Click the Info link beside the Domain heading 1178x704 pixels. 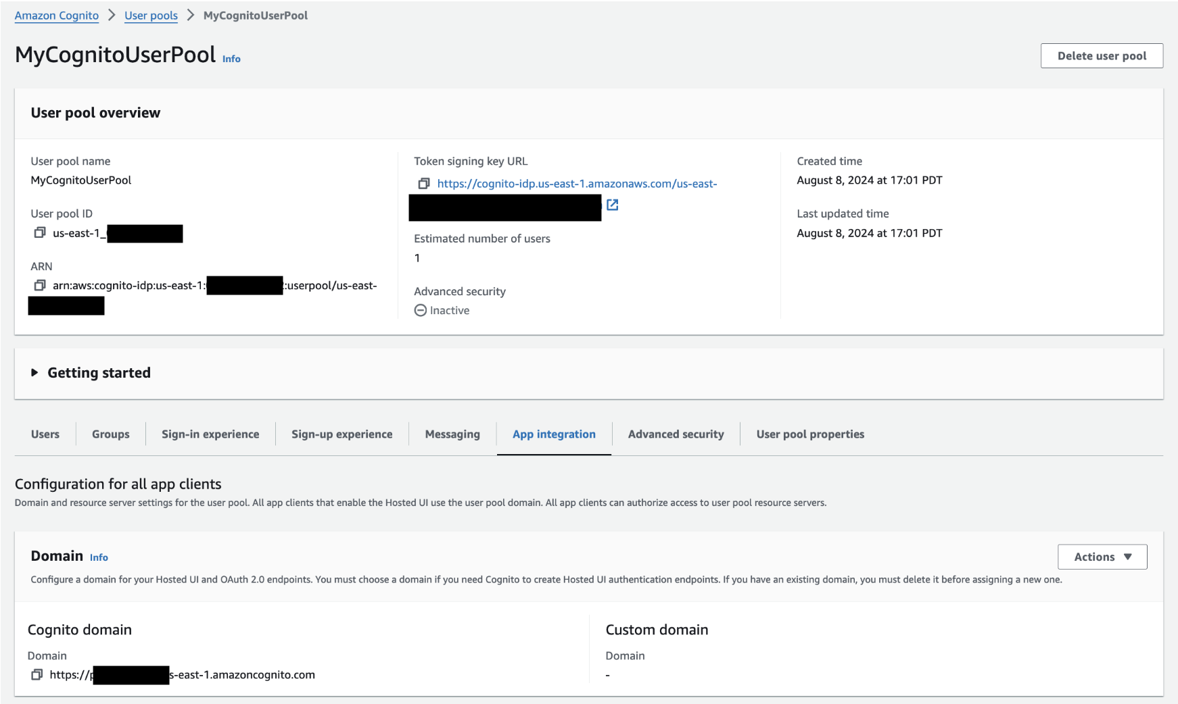[99, 557]
